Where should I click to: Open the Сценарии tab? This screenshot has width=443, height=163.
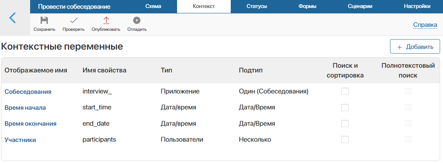(360, 7)
